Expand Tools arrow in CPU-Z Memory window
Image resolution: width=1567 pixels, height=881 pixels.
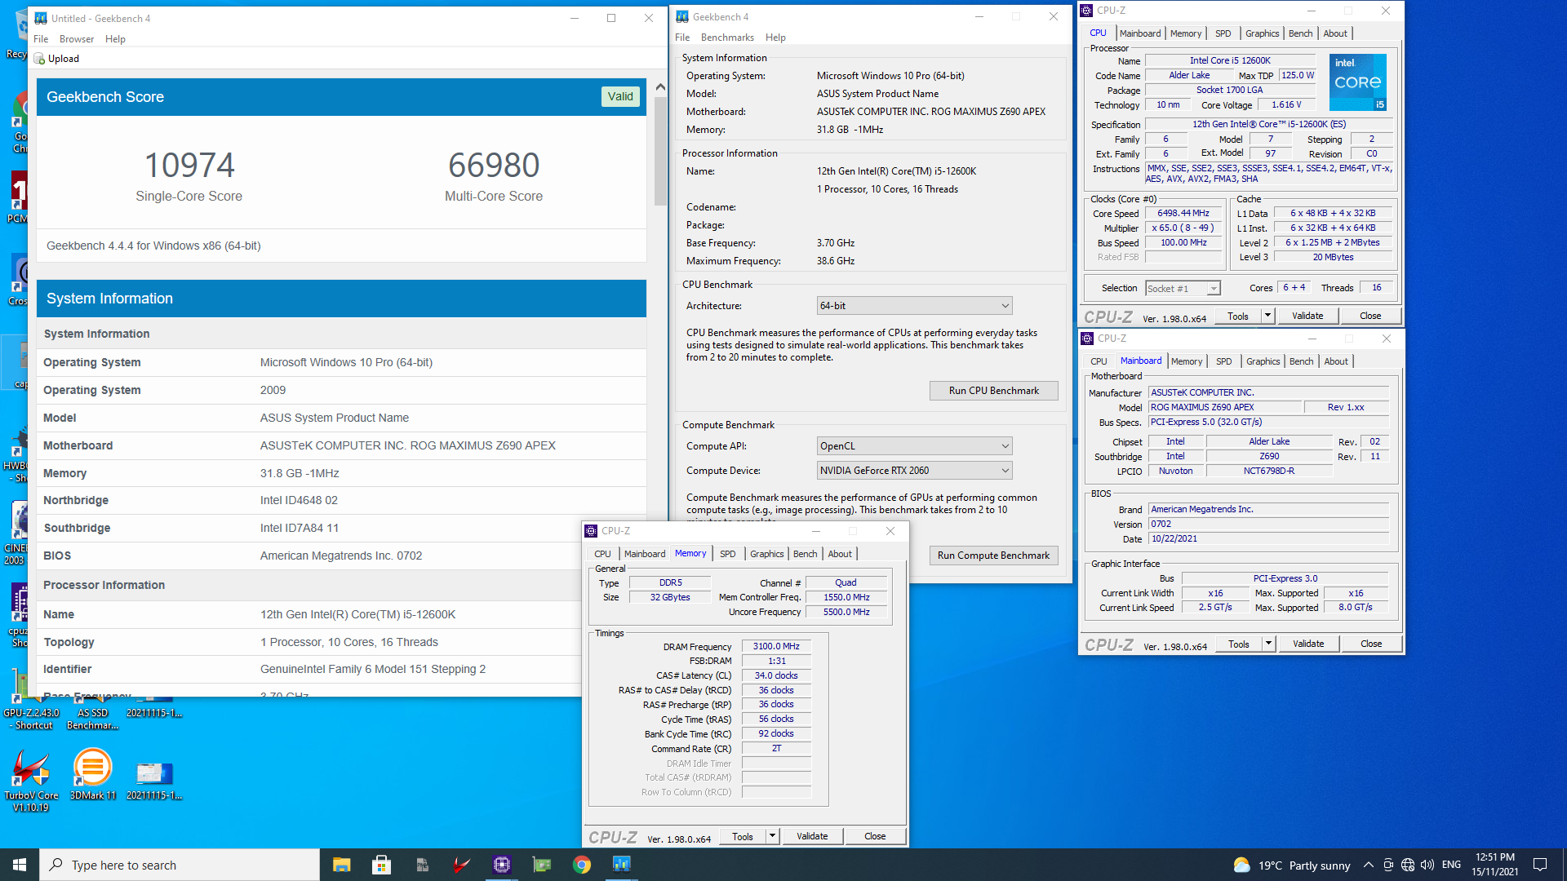coord(772,836)
